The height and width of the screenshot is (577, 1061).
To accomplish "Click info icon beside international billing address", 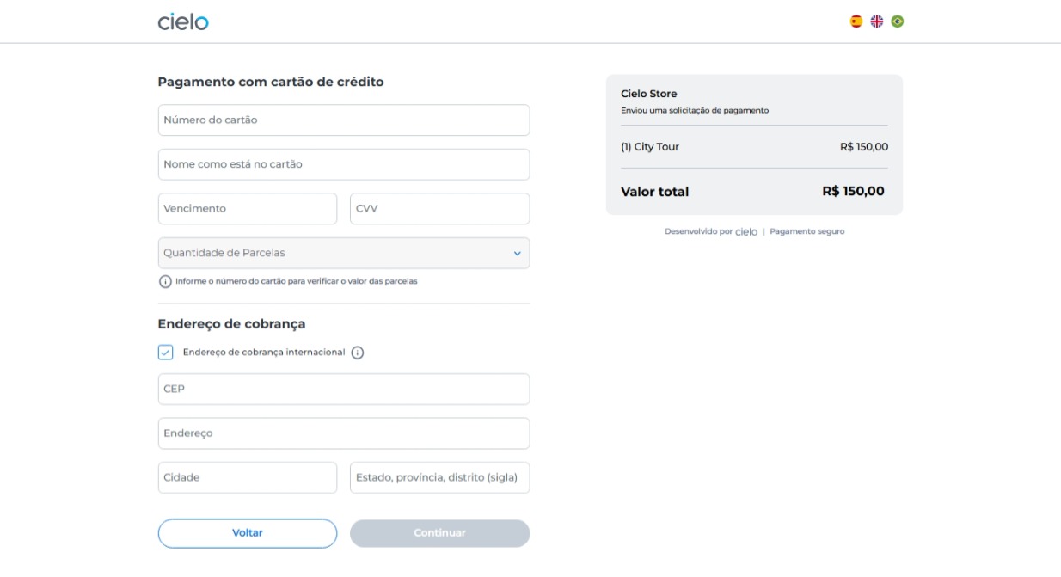I will coord(358,353).
